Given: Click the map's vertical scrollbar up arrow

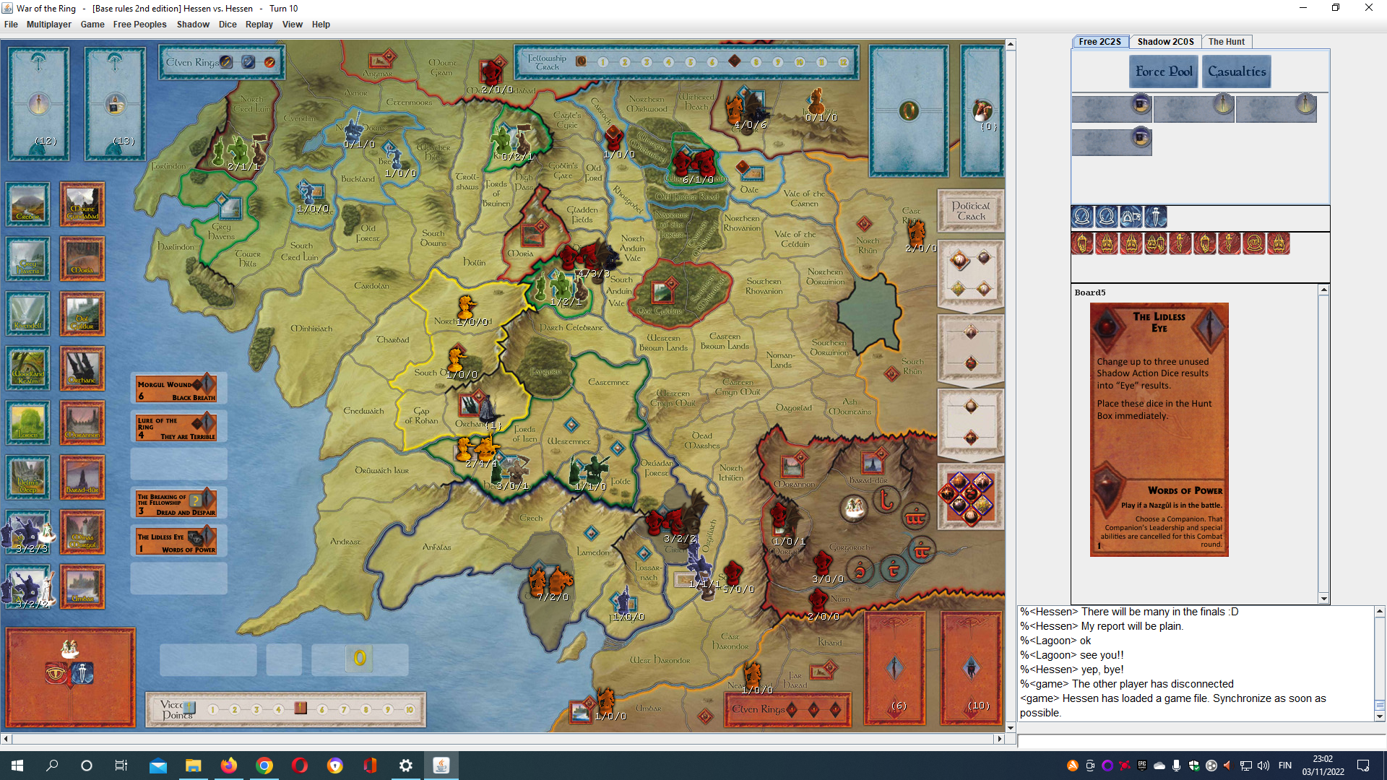Looking at the screenshot, I should coord(1011,45).
